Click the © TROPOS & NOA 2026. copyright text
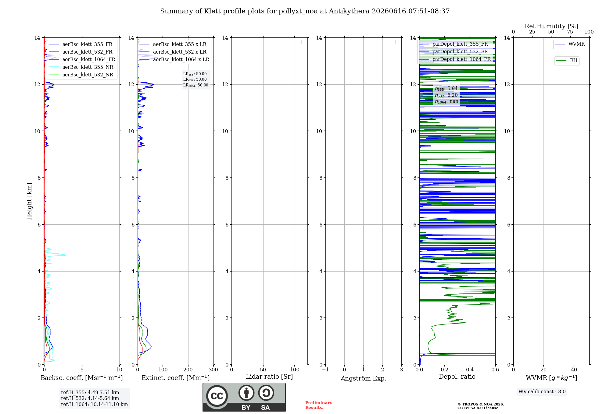610x414 pixels. [x=481, y=405]
